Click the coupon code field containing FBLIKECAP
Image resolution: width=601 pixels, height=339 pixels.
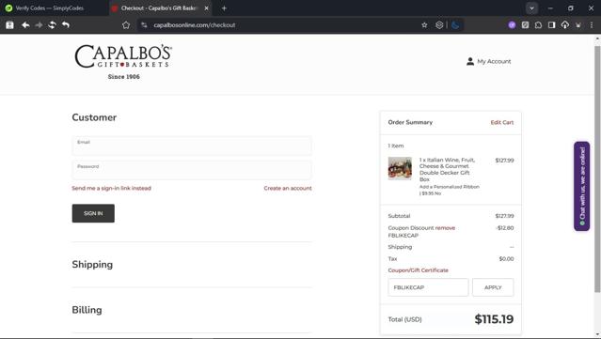point(428,287)
